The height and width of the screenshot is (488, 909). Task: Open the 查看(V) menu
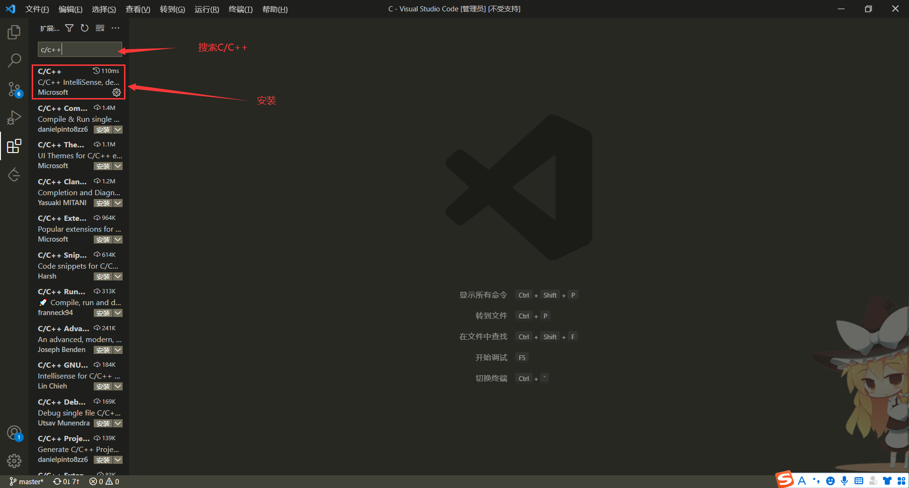pos(138,9)
